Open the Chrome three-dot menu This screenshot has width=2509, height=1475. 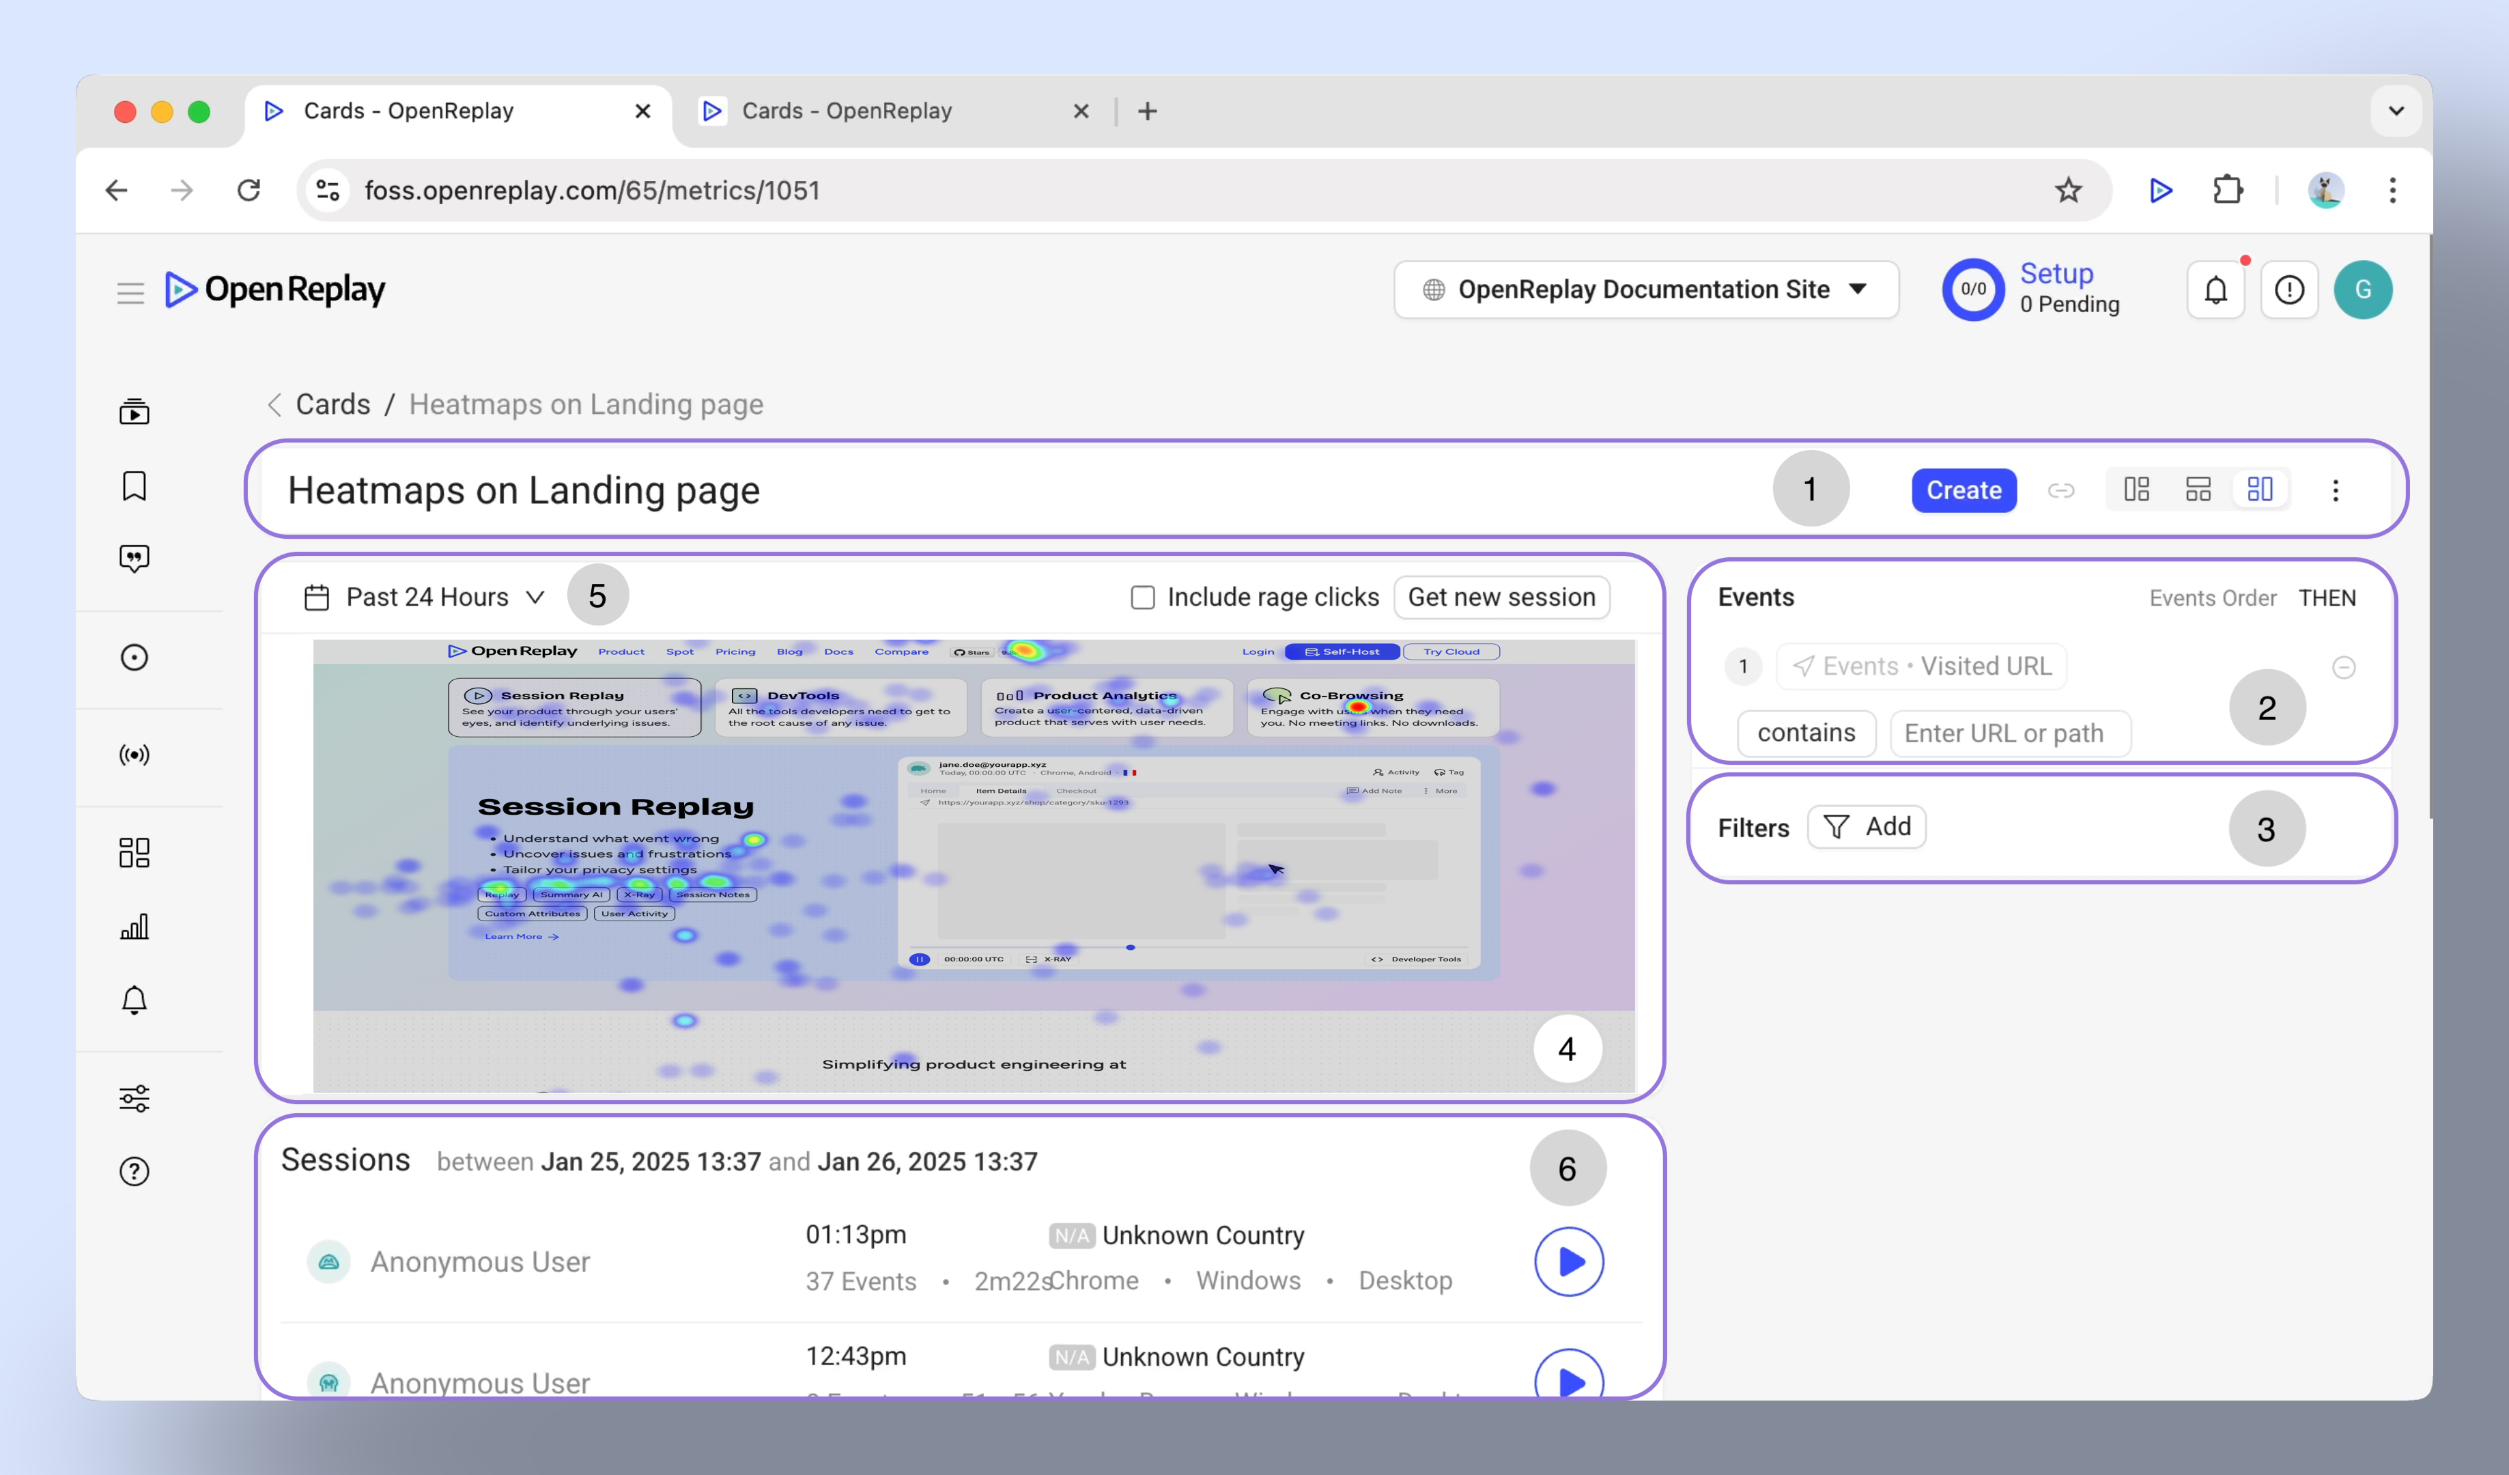[x=2392, y=191]
